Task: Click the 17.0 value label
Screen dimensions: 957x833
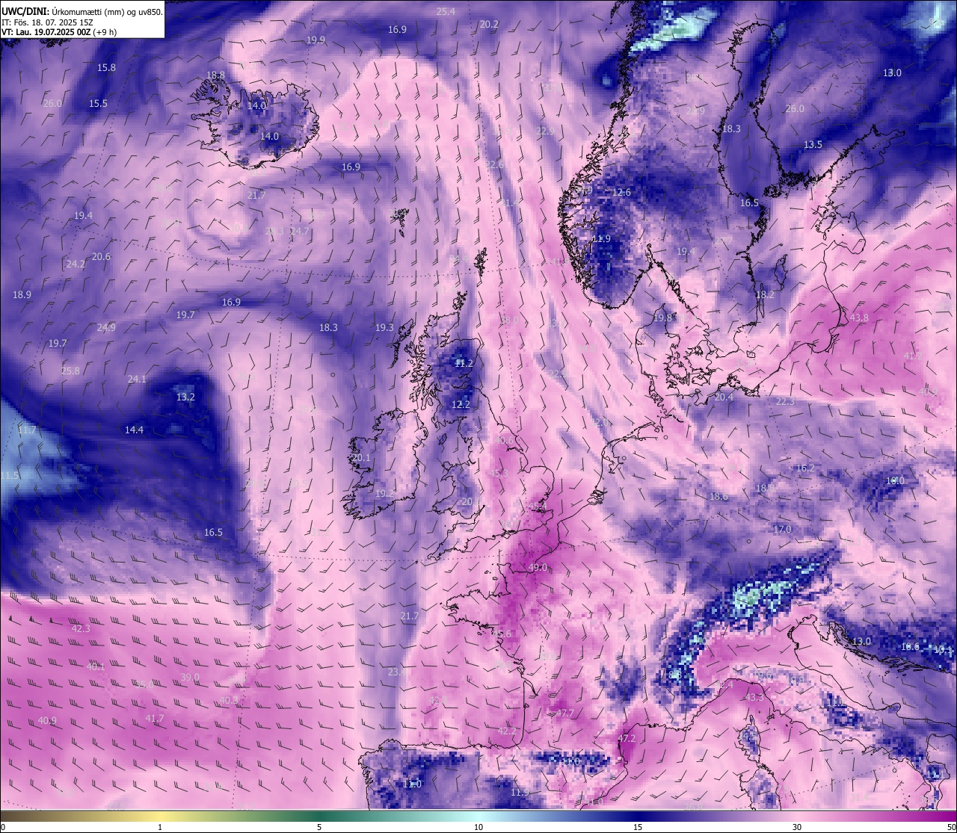Action: coord(782,529)
